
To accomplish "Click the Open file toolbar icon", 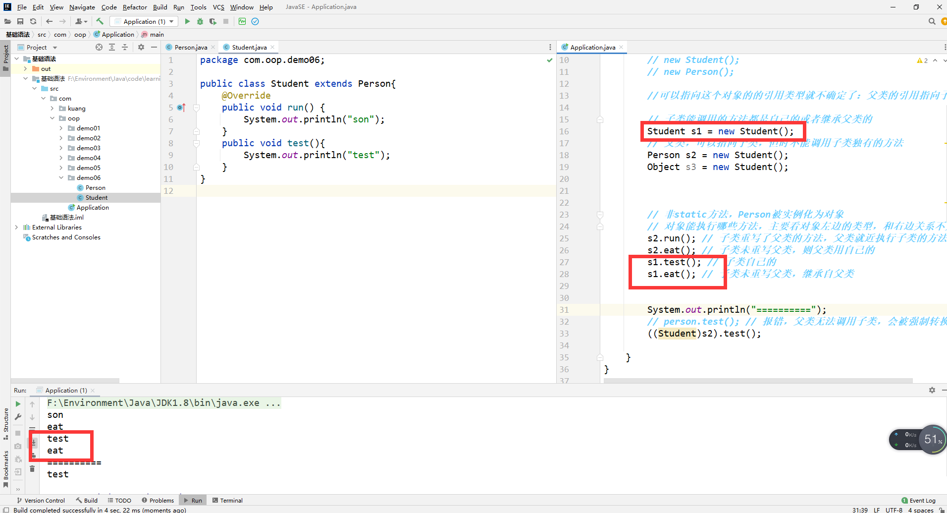I will (x=7, y=21).
